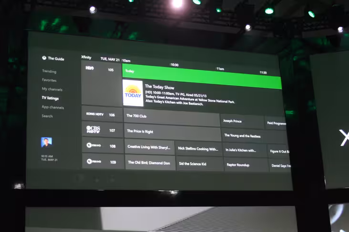Click channel number 108
The width and height of the screenshot is (349, 232).
click(113, 146)
